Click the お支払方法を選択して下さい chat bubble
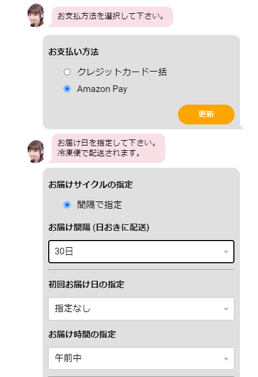The image size is (258, 377). pyautogui.click(x=111, y=17)
